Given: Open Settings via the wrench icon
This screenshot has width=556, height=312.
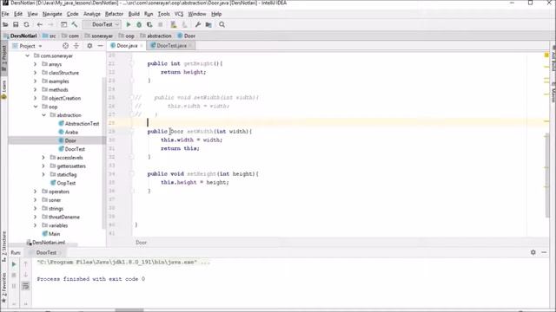Looking at the screenshot, I should [x=198, y=25].
